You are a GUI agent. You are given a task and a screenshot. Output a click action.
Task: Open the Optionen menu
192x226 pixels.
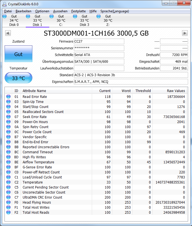[42, 11]
